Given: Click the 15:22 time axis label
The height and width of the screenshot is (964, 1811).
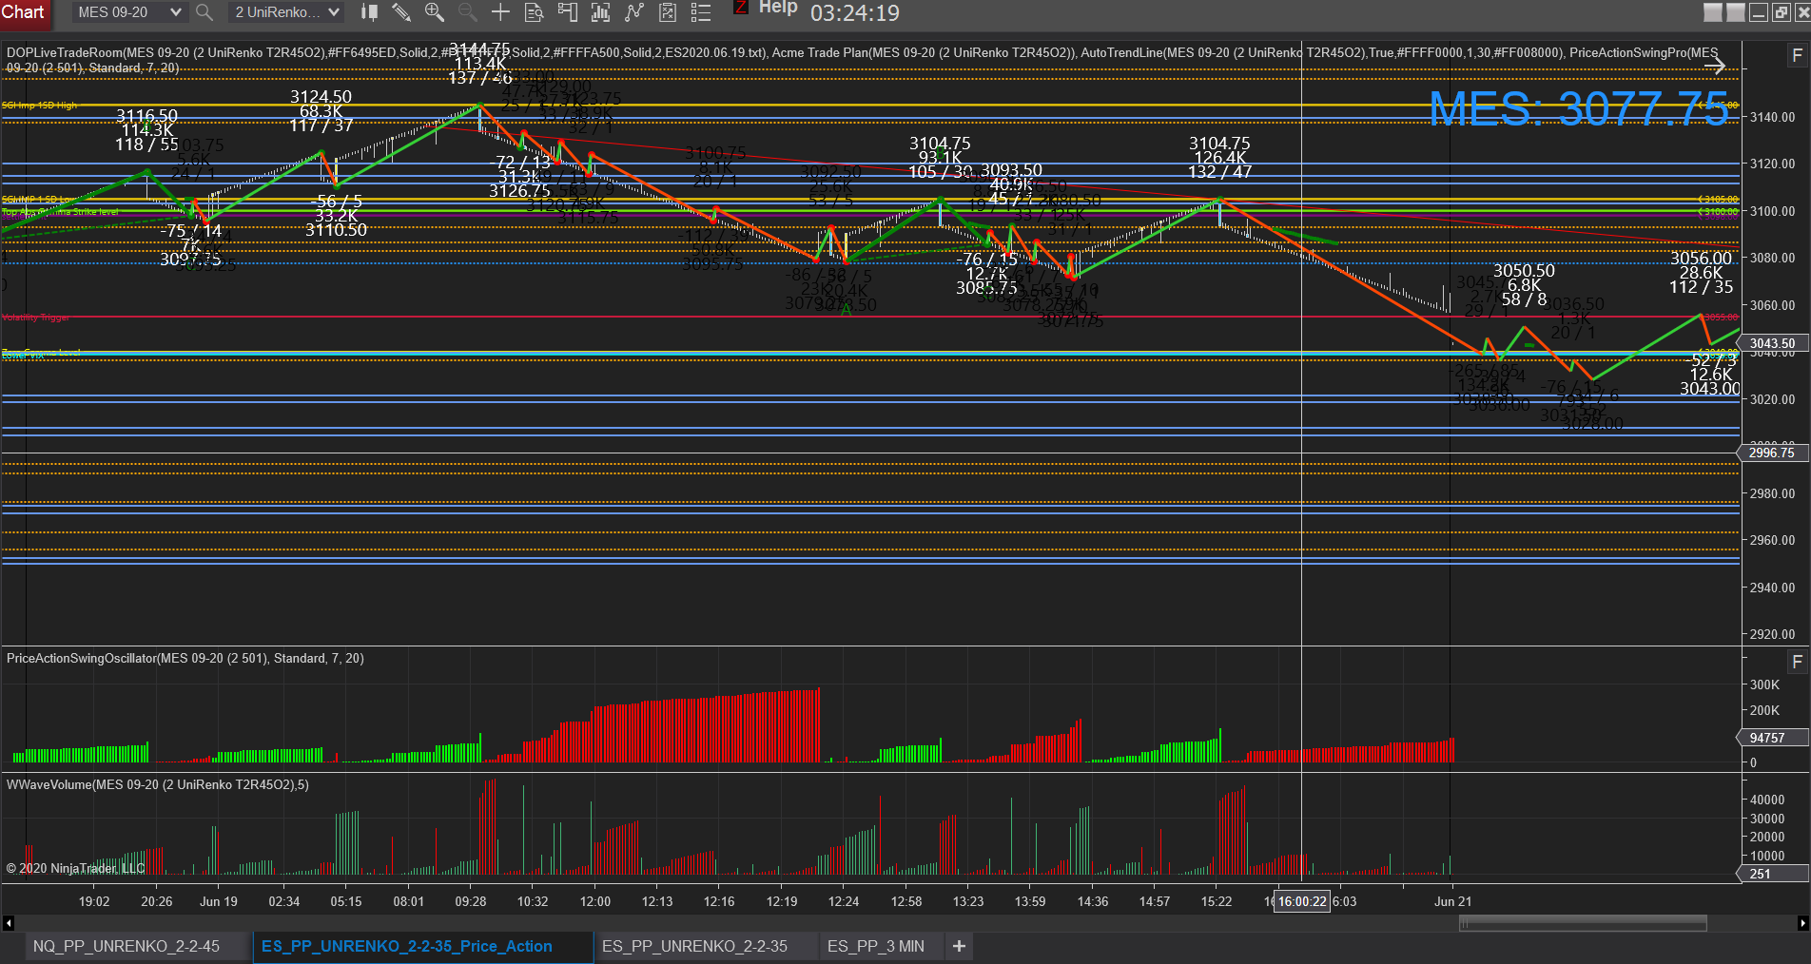Looking at the screenshot, I should pyautogui.click(x=1217, y=901).
